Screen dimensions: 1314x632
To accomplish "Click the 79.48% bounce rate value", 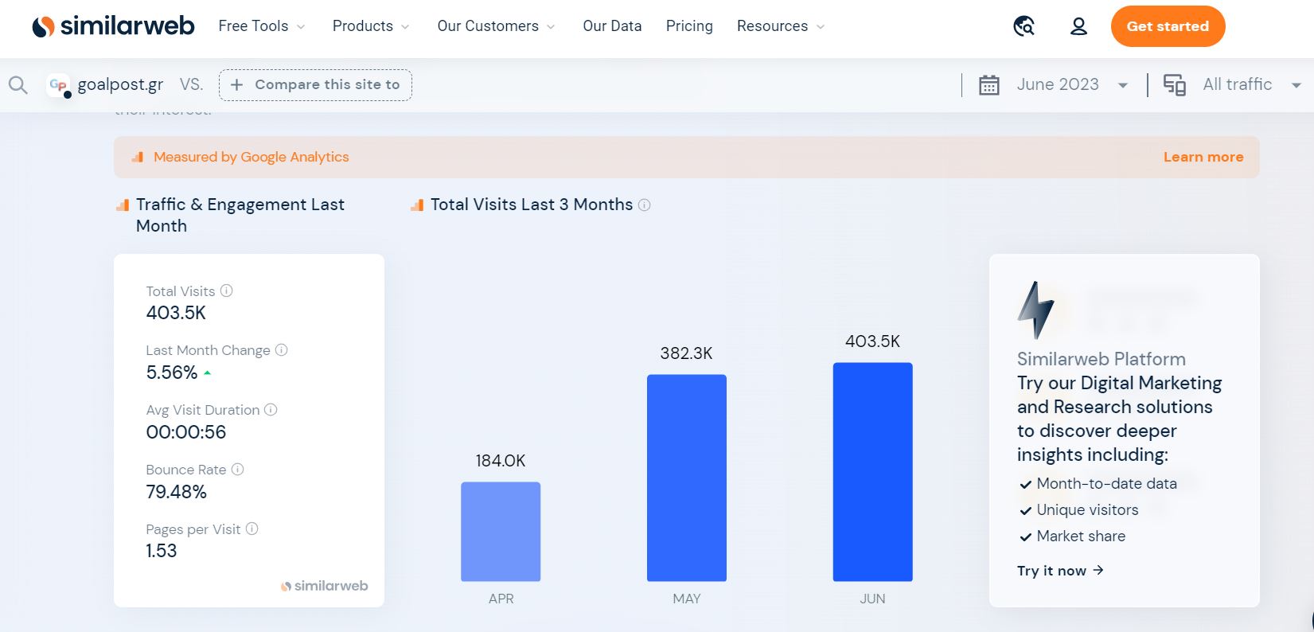I will tap(177, 492).
